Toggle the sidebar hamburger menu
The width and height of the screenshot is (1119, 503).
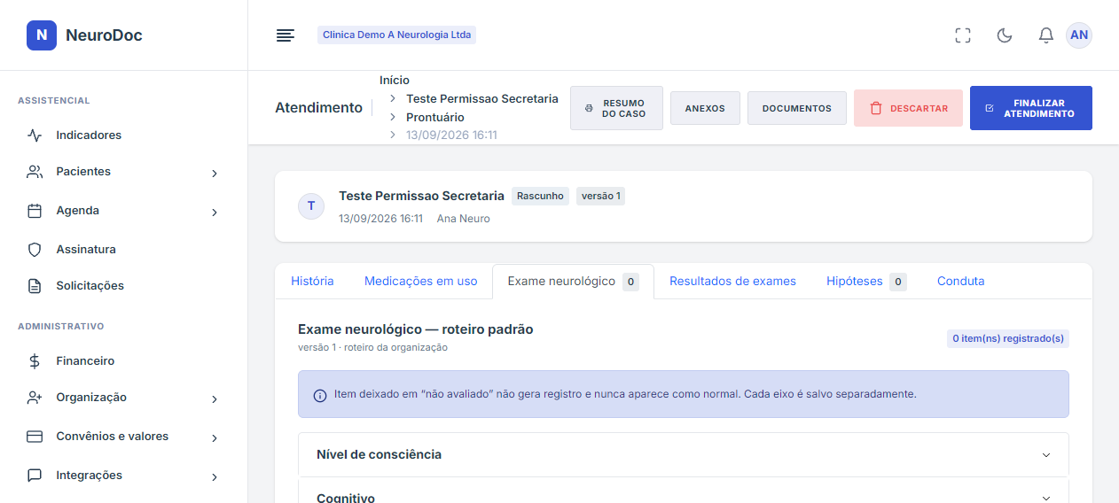point(285,35)
